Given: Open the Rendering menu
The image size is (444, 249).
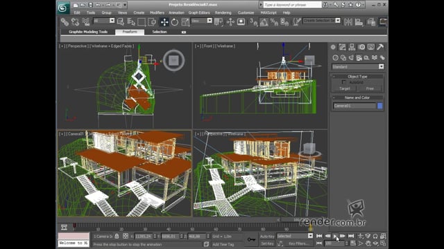Looking at the screenshot, I should tap(223, 12).
